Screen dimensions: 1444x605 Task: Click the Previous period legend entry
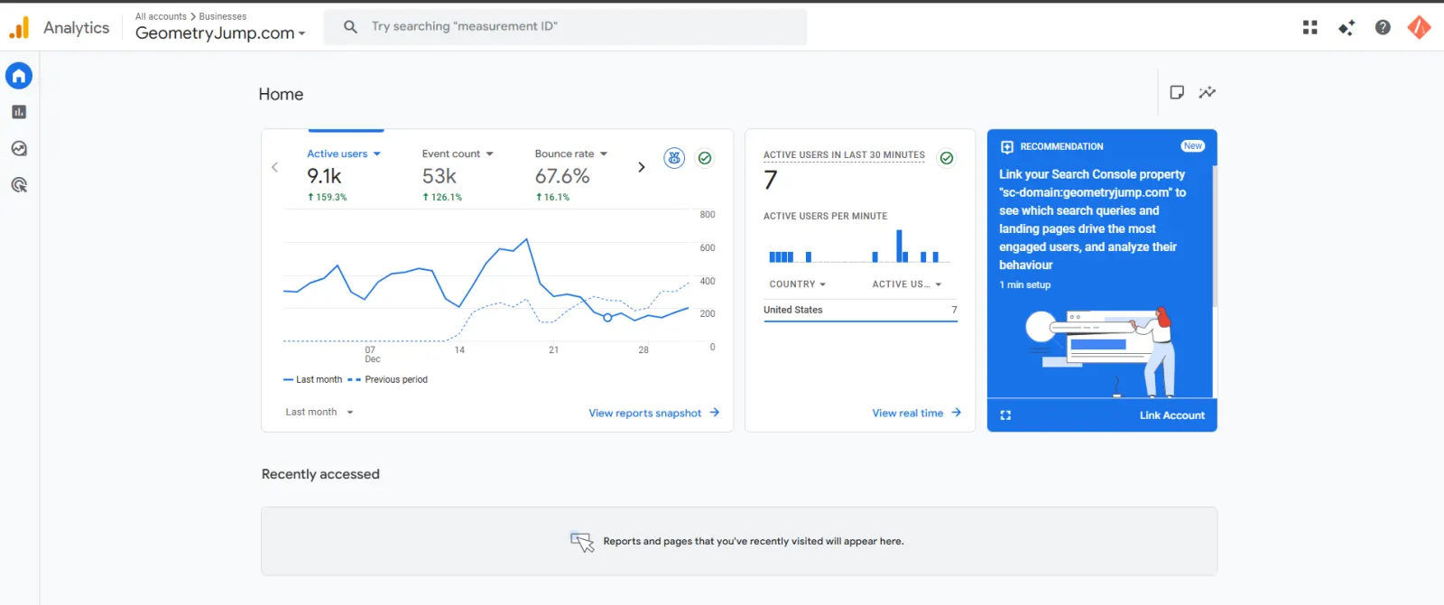pyautogui.click(x=387, y=380)
